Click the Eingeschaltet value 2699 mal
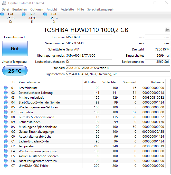 point(157,55)
